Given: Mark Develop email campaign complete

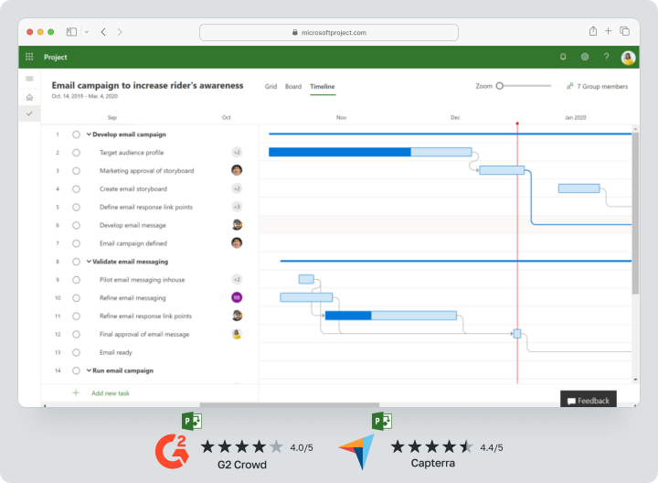Looking at the screenshot, I should [x=76, y=134].
